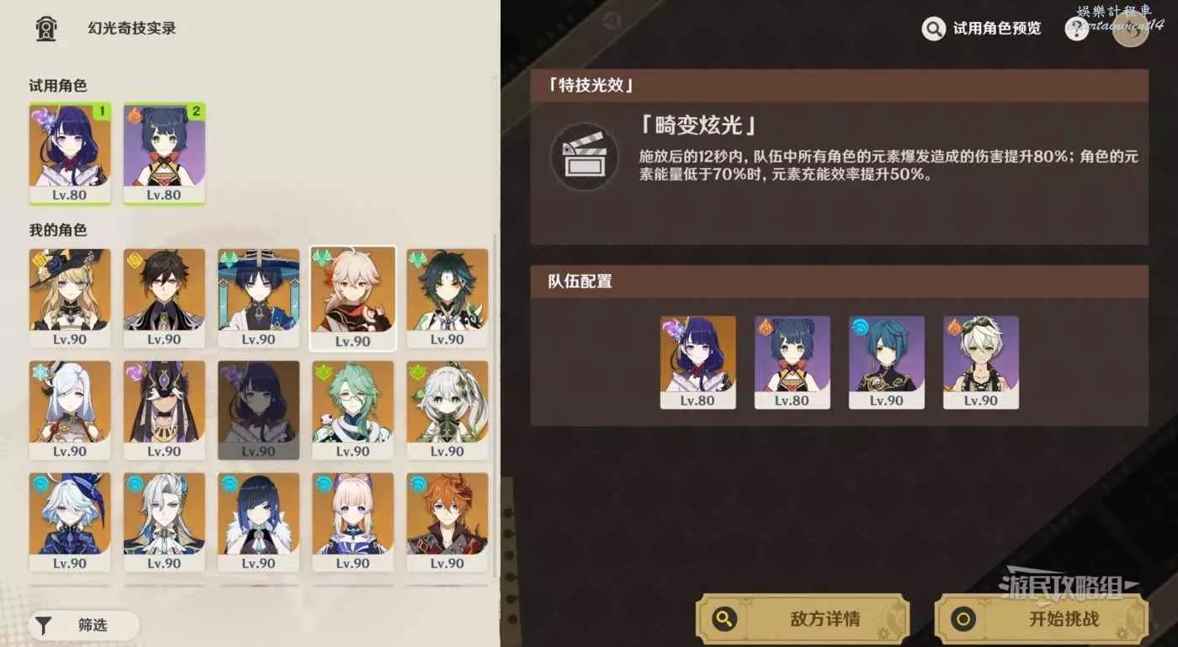Click the character list scrollbar

click(496, 404)
